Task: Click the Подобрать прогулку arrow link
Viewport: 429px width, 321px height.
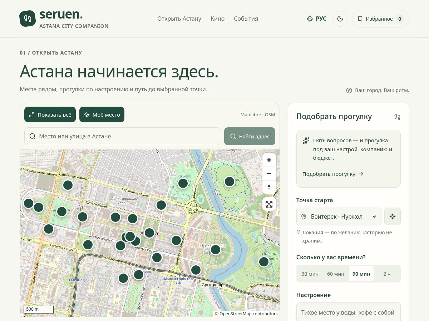Action: click(x=333, y=174)
